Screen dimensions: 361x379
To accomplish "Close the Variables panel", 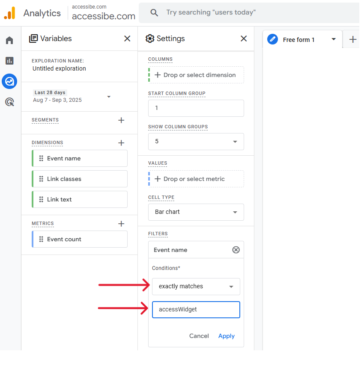I will pos(127,38).
